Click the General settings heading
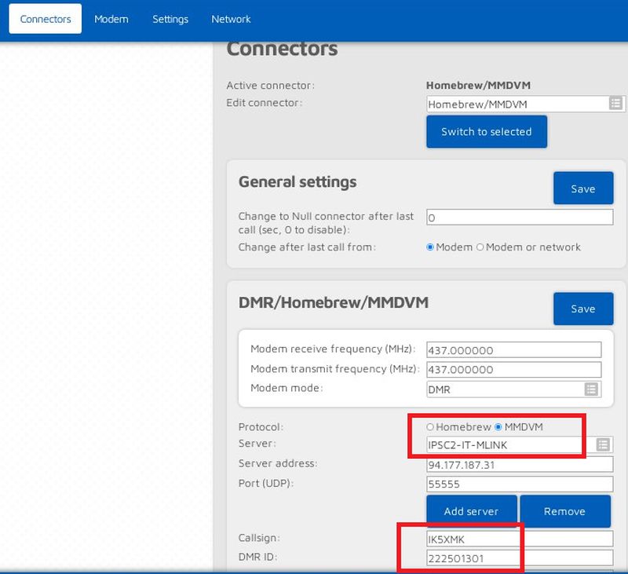Screen dimensions: 628x574 (x=298, y=182)
